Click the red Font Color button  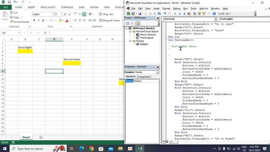click(x=67, y=21)
